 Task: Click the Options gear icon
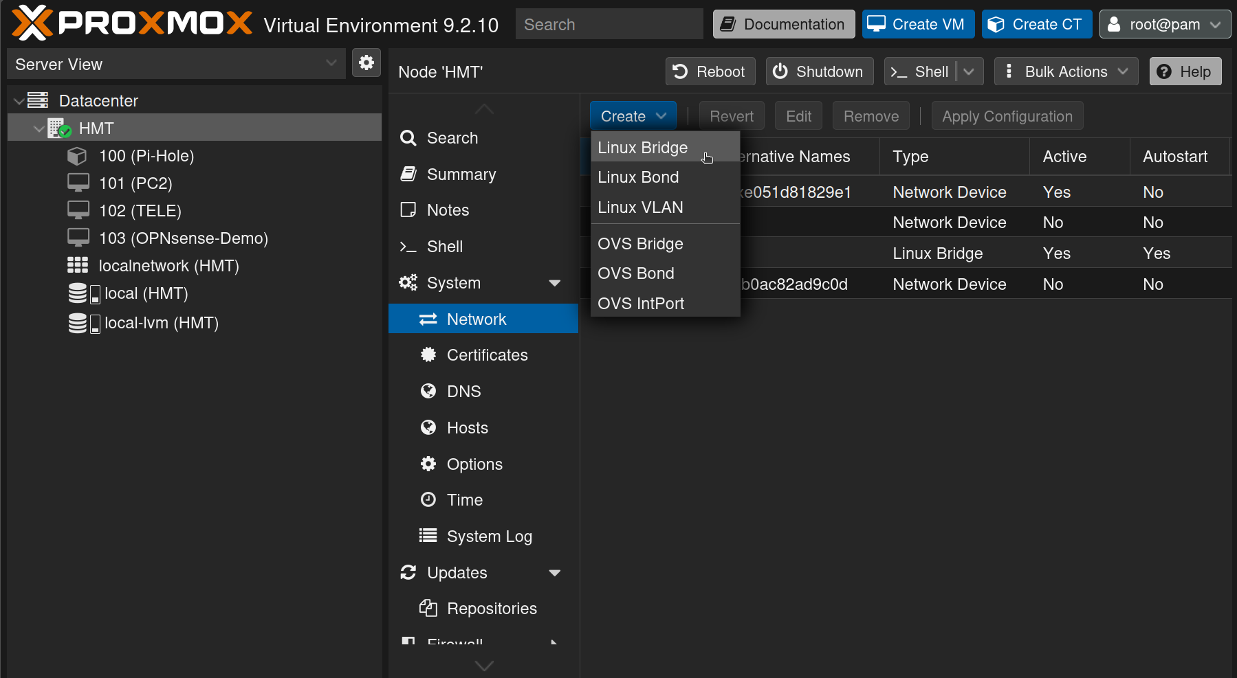(x=428, y=464)
